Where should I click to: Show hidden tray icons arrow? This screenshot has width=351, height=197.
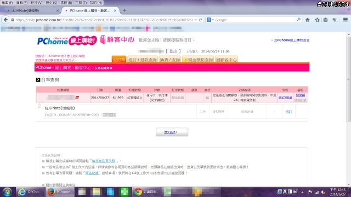pyautogui.click(x=302, y=192)
